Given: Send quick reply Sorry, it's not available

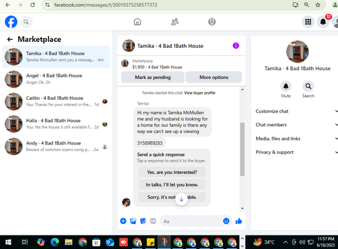Looking at the screenshot, I should click(x=172, y=197).
